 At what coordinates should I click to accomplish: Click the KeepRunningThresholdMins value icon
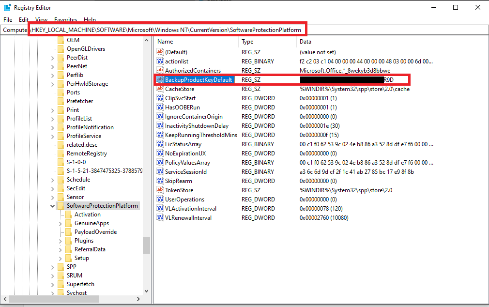[x=160, y=135]
